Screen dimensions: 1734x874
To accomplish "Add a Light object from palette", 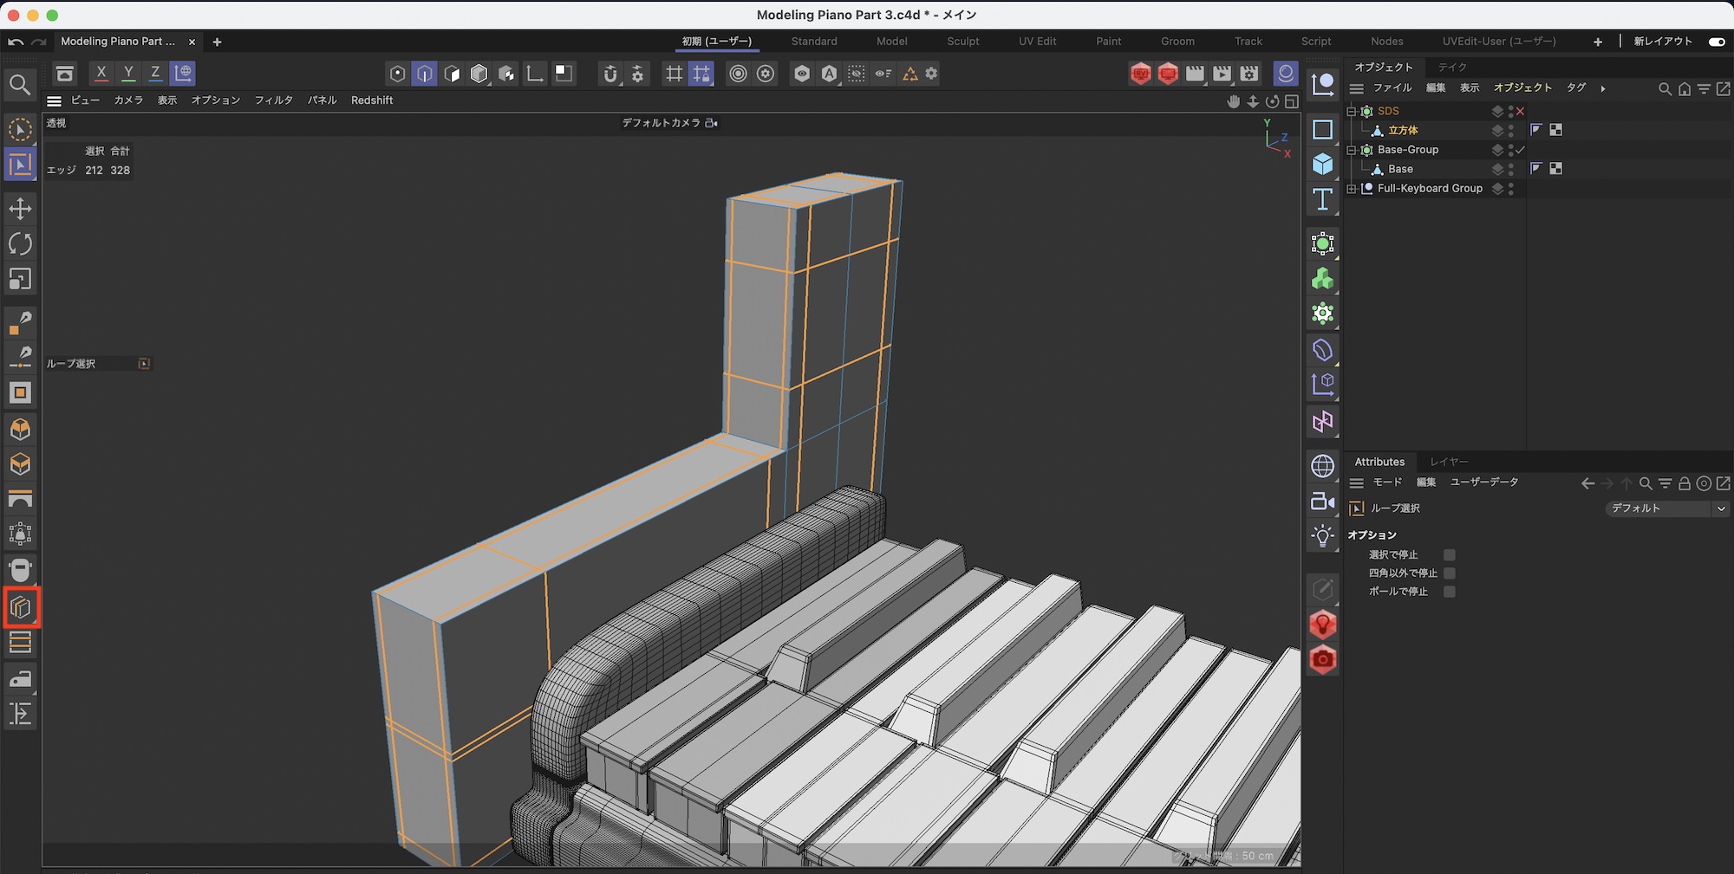I will pos(1322,536).
